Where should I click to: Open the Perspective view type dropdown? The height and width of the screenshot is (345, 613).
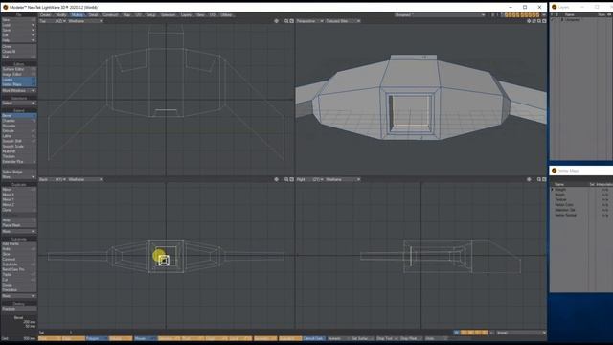pyautogui.click(x=310, y=21)
